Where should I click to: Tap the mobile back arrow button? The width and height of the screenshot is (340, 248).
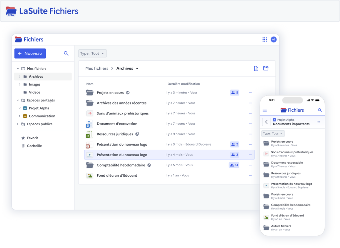click(x=266, y=122)
